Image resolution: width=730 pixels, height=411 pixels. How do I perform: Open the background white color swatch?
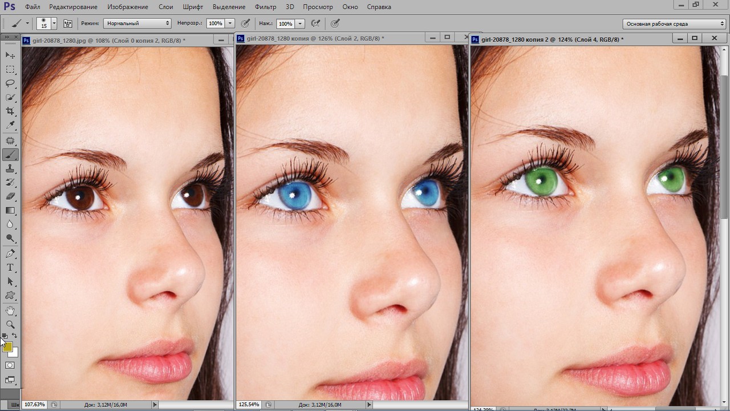tap(14, 353)
